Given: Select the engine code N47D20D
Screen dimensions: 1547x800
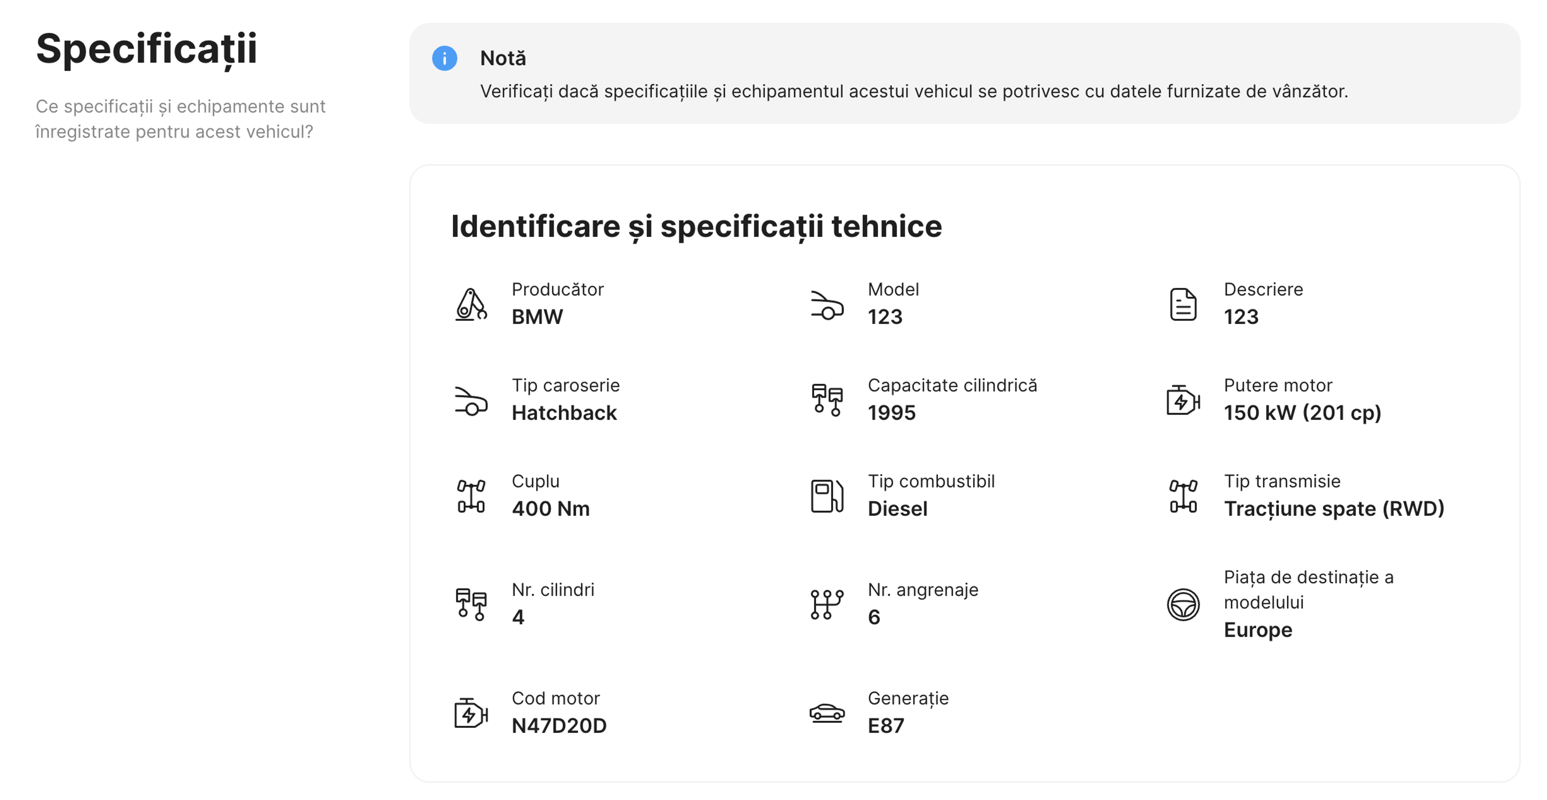Looking at the screenshot, I should (558, 726).
